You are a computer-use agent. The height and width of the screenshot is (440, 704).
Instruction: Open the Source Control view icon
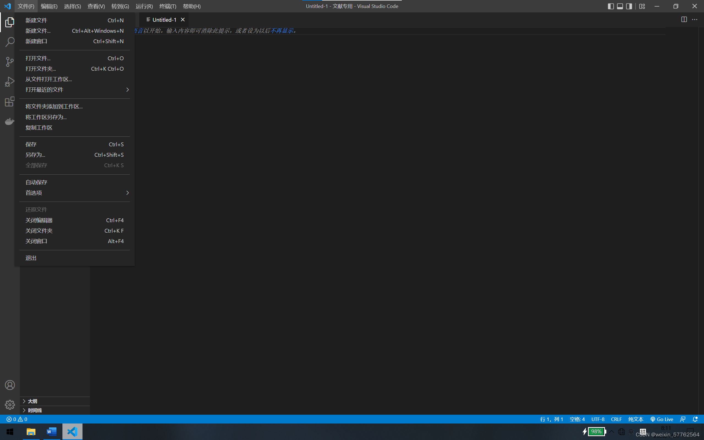click(10, 62)
